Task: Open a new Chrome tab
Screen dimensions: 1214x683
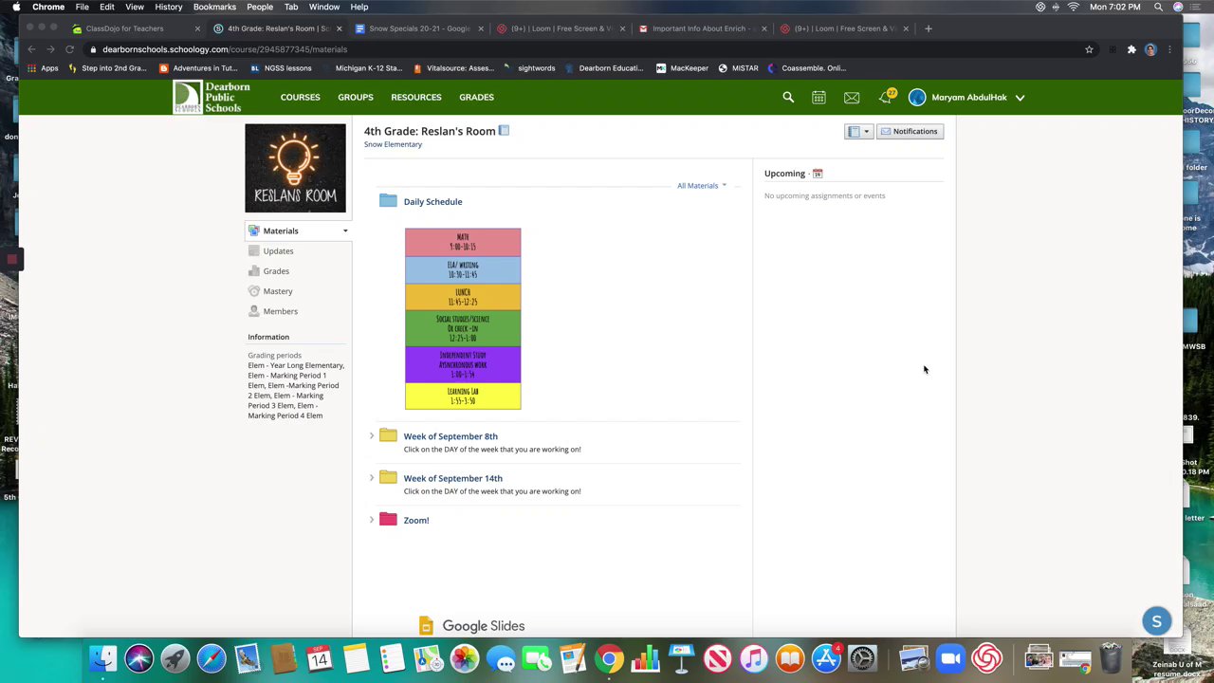Action: coord(929,28)
